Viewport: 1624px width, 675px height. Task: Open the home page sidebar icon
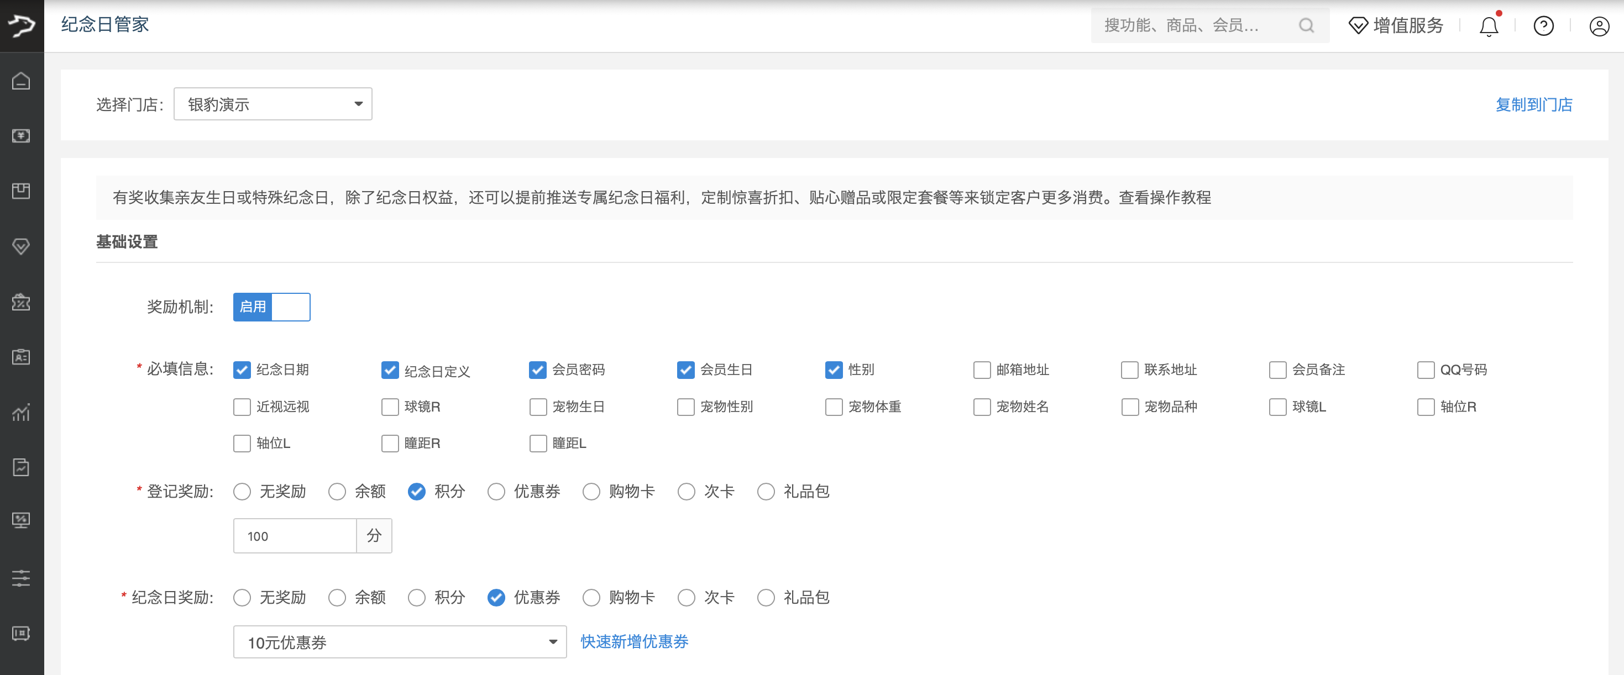click(x=22, y=81)
